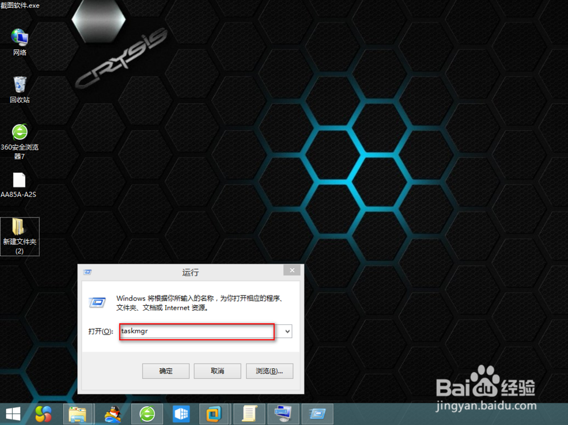Focus the taskmgr text input field

tap(197, 331)
